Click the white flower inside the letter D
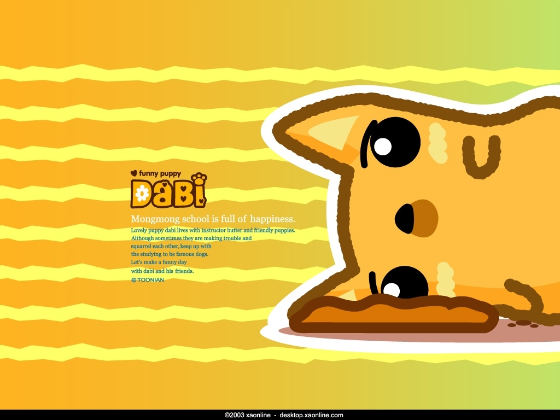Screen dimensions: 560x420 pos(142,194)
